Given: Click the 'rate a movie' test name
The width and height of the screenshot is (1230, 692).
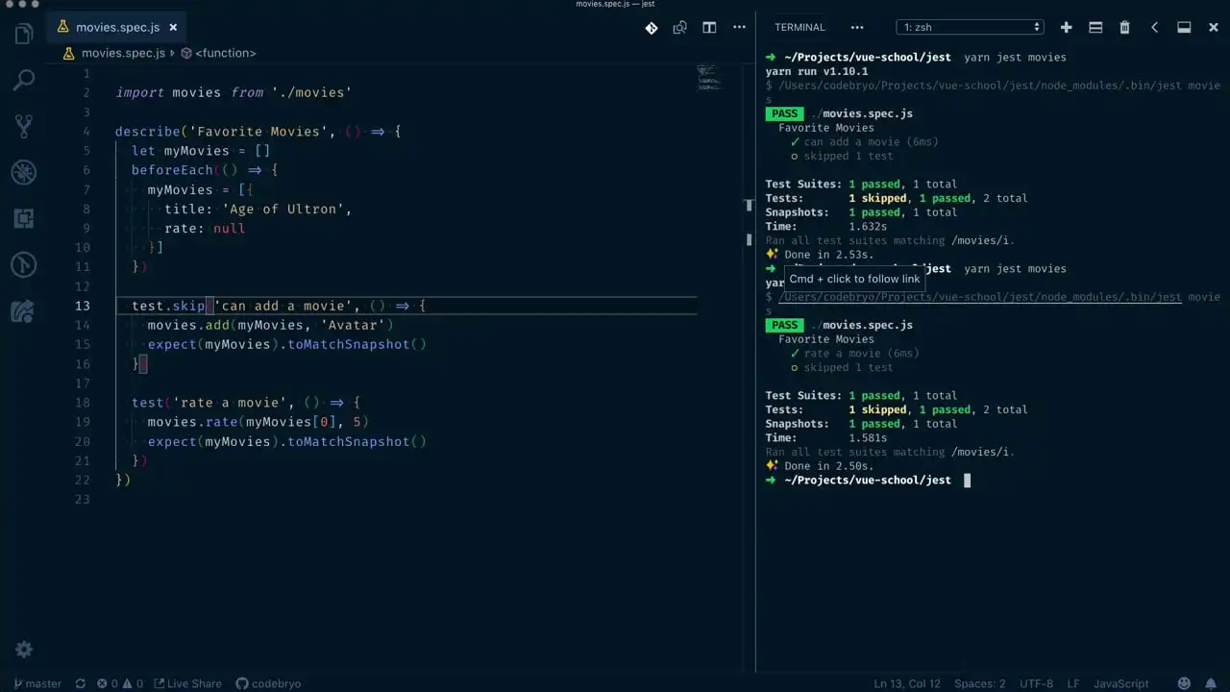Looking at the screenshot, I should pyautogui.click(x=230, y=403).
